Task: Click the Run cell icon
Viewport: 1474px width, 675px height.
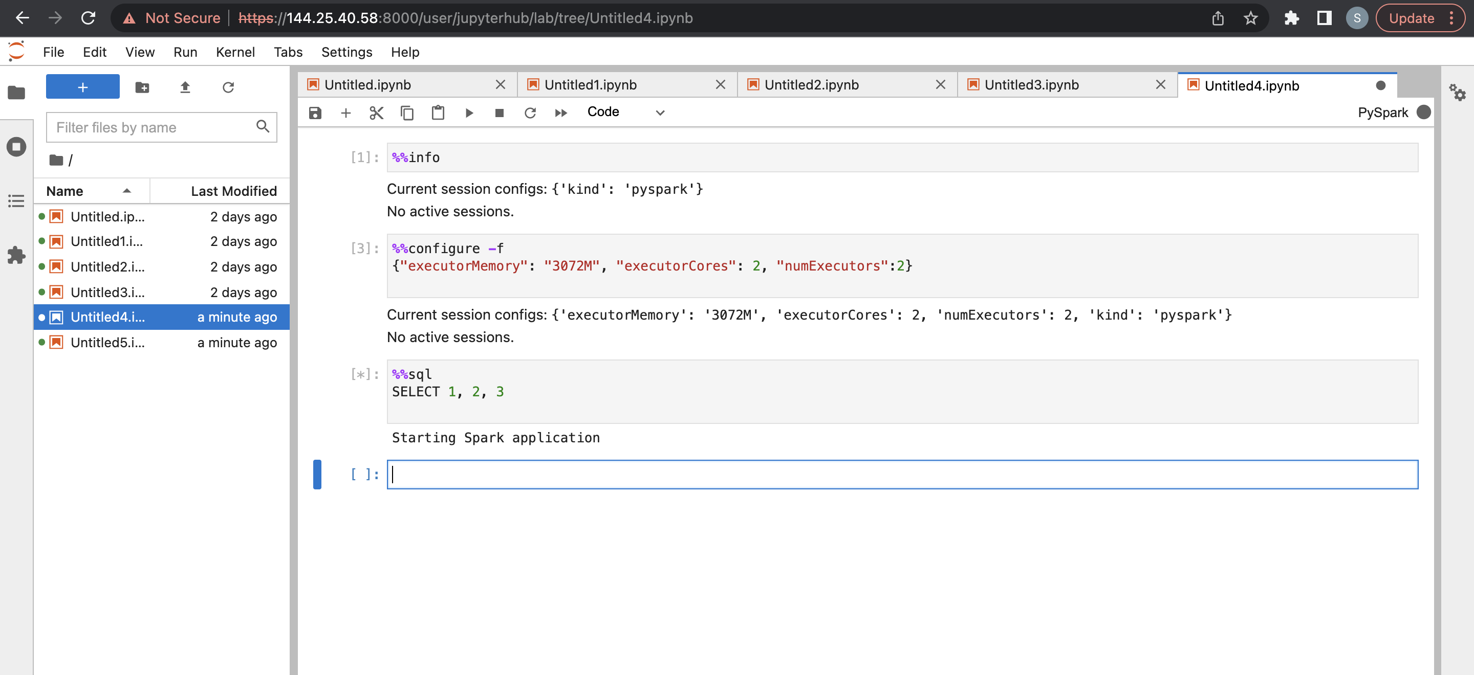Action: pos(468,111)
